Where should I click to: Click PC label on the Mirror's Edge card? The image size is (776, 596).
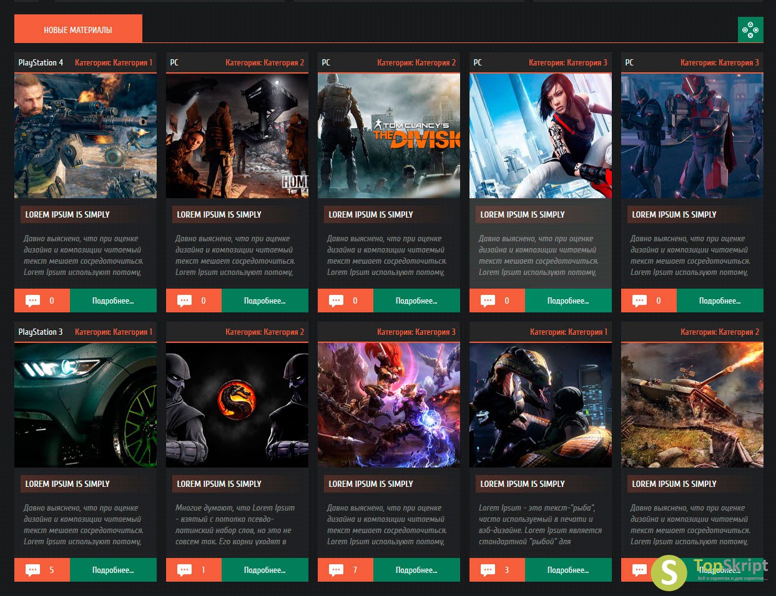click(x=478, y=62)
